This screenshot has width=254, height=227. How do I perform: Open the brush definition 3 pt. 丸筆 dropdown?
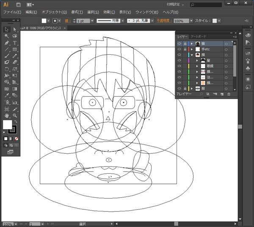pyautogui.click(x=152, y=21)
